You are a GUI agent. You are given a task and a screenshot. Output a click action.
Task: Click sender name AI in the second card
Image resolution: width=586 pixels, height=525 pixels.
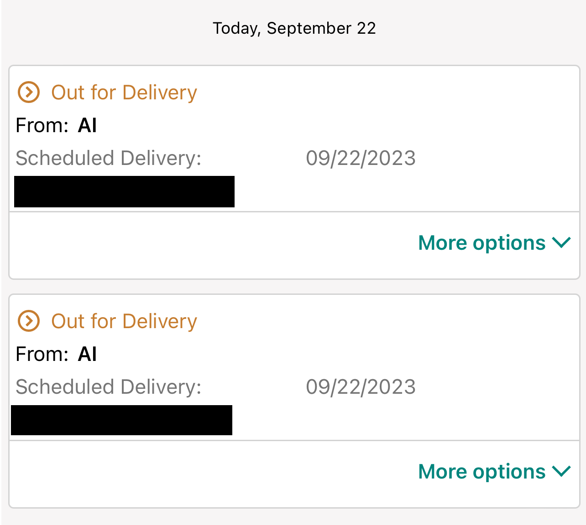[87, 354]
